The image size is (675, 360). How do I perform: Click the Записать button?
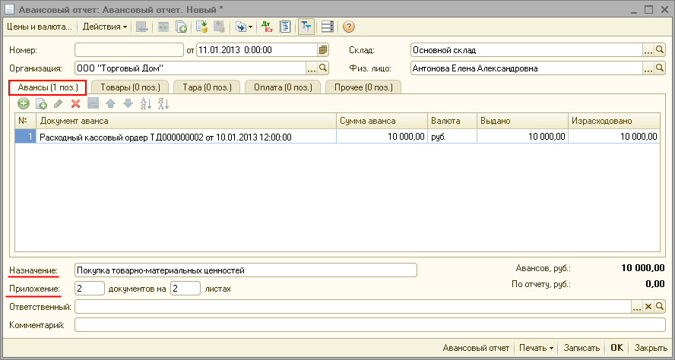tap(582, 348)
